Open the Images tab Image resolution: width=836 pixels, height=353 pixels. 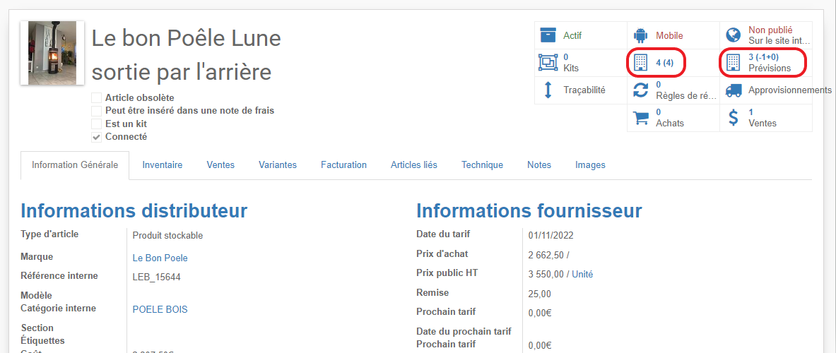[x=590, y=165]
